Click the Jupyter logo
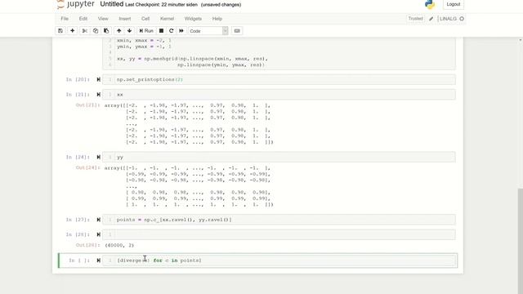Viewport: 523px width, 294px height. coord(76,4)
